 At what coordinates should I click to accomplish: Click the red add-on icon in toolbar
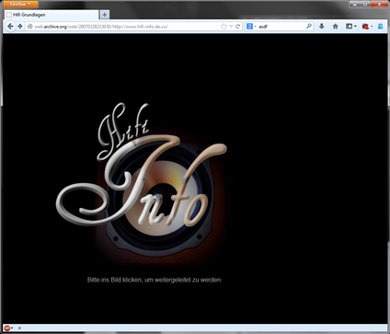(365, 27)
